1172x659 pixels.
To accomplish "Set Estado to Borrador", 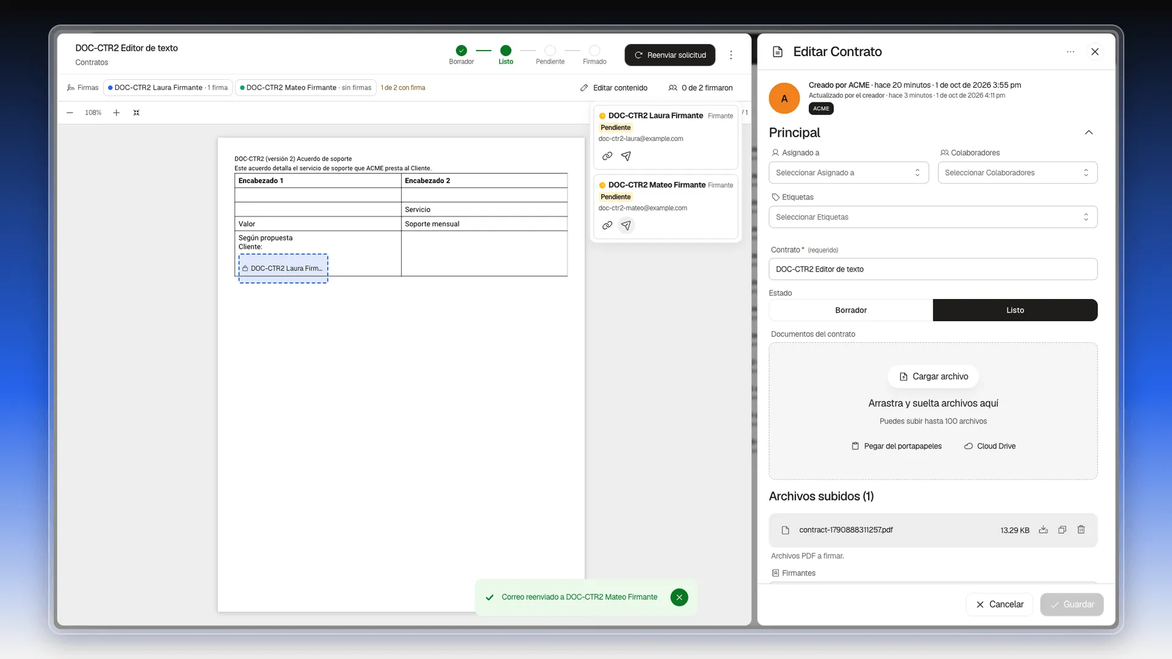I will (x=851, y=310).
